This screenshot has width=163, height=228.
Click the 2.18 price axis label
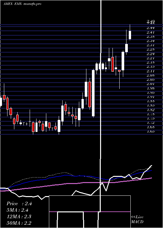151,63
